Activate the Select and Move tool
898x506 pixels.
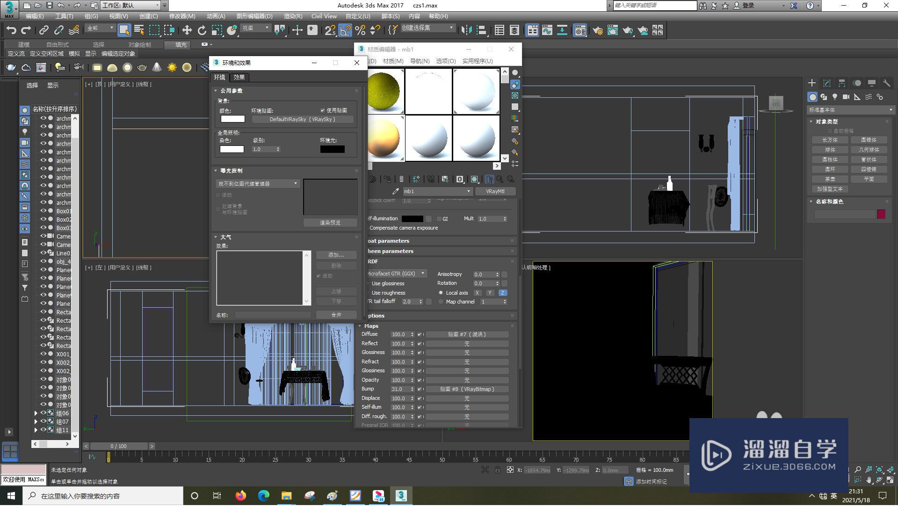187,30
